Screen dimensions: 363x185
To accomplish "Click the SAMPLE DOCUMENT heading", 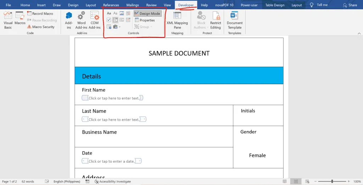I will (x=179, y=53).
